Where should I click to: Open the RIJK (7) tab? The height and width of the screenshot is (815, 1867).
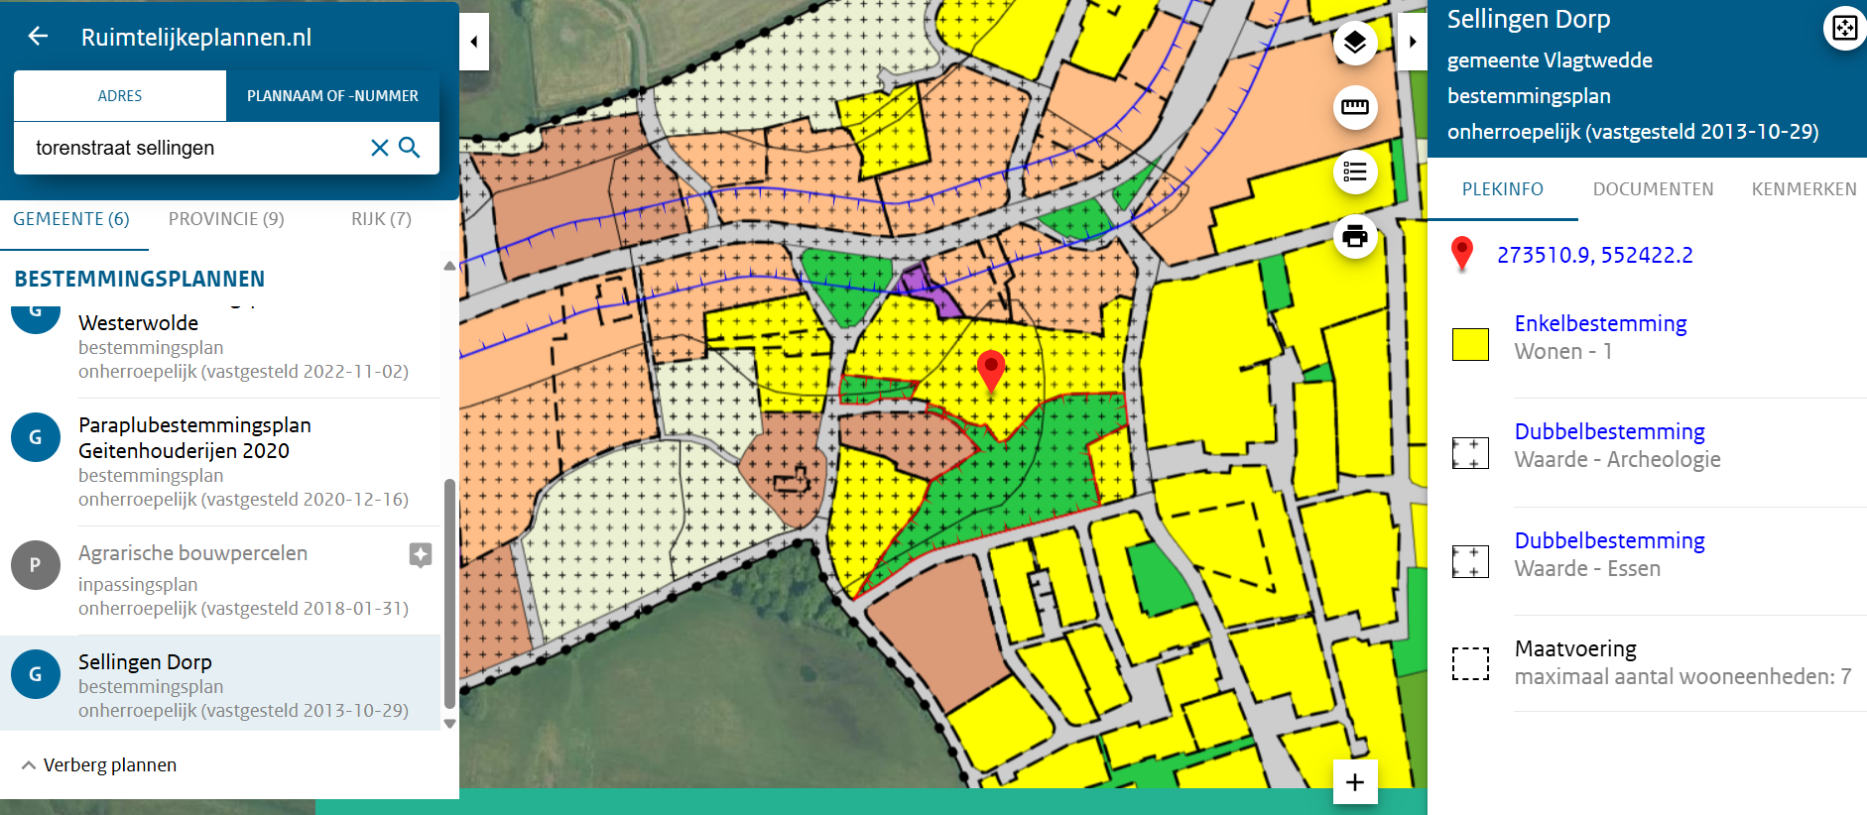pos(381,219)
